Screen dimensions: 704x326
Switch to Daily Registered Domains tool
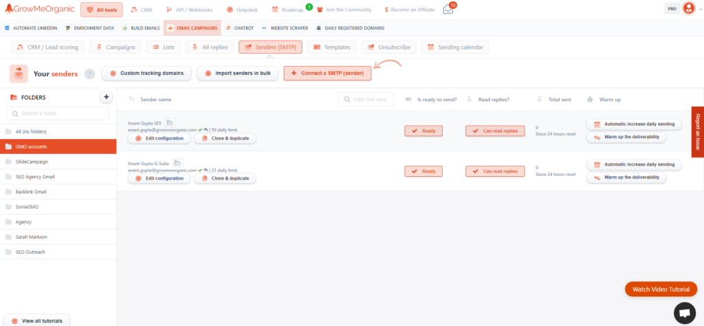click(350, 28)
